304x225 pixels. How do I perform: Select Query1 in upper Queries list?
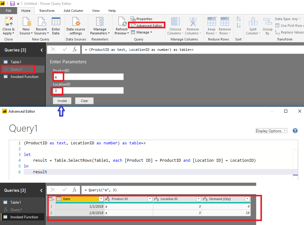click(22, 69)
